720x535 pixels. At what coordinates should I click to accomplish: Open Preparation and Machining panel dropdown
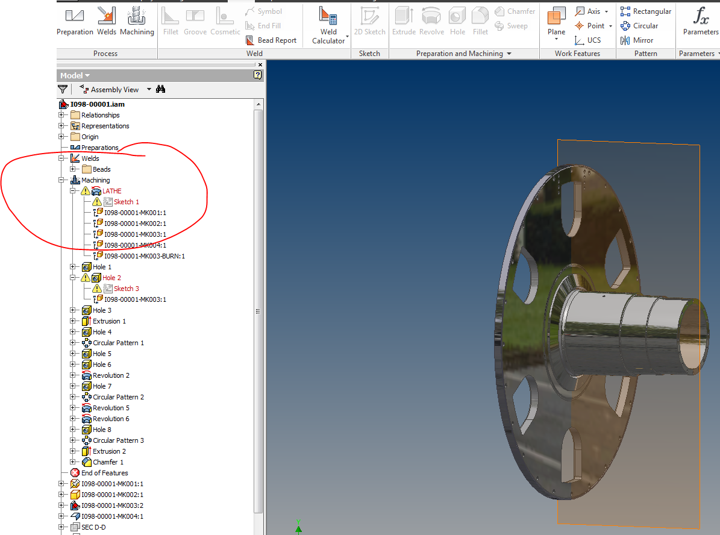pos(509,53)
